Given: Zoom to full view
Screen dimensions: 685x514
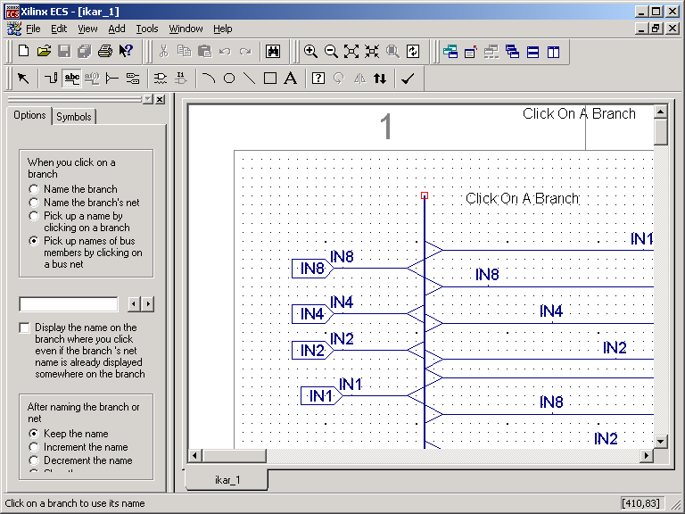Looking at the screenshot, I should pyautogui.click(x=351, y=52).
